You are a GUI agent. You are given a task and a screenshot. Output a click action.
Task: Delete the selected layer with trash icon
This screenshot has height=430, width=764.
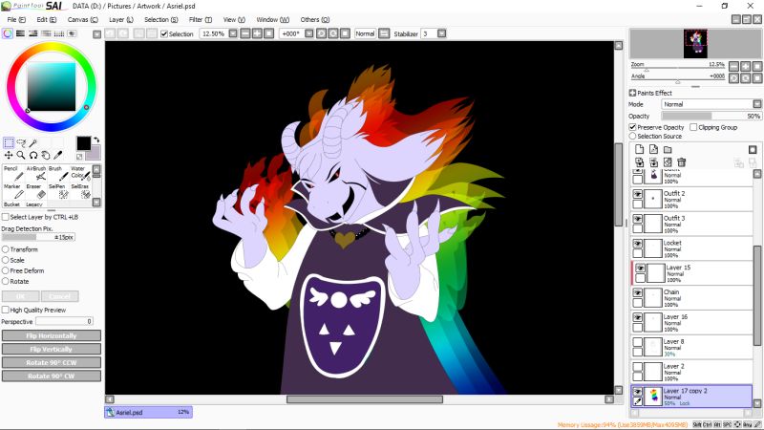(x=682, y=162)
